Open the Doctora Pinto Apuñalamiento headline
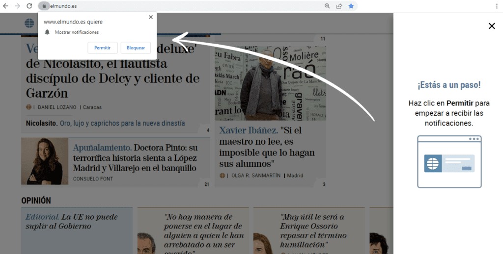Image resolution: width=503 pixels, height=254 pixels. tap(135, 157)
